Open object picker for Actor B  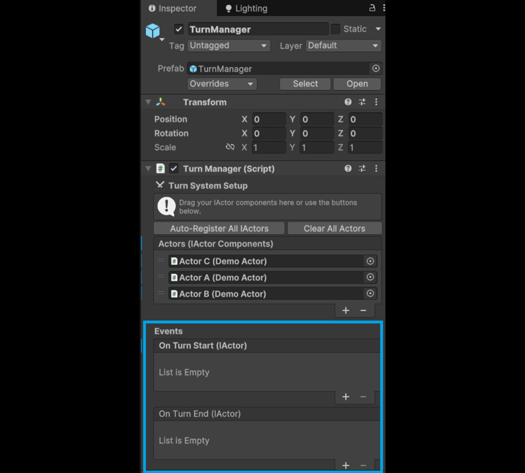(x=370, y=293)
